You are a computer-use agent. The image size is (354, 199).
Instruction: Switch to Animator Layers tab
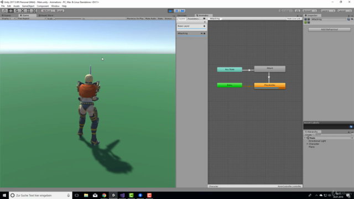tap(182, 19)
